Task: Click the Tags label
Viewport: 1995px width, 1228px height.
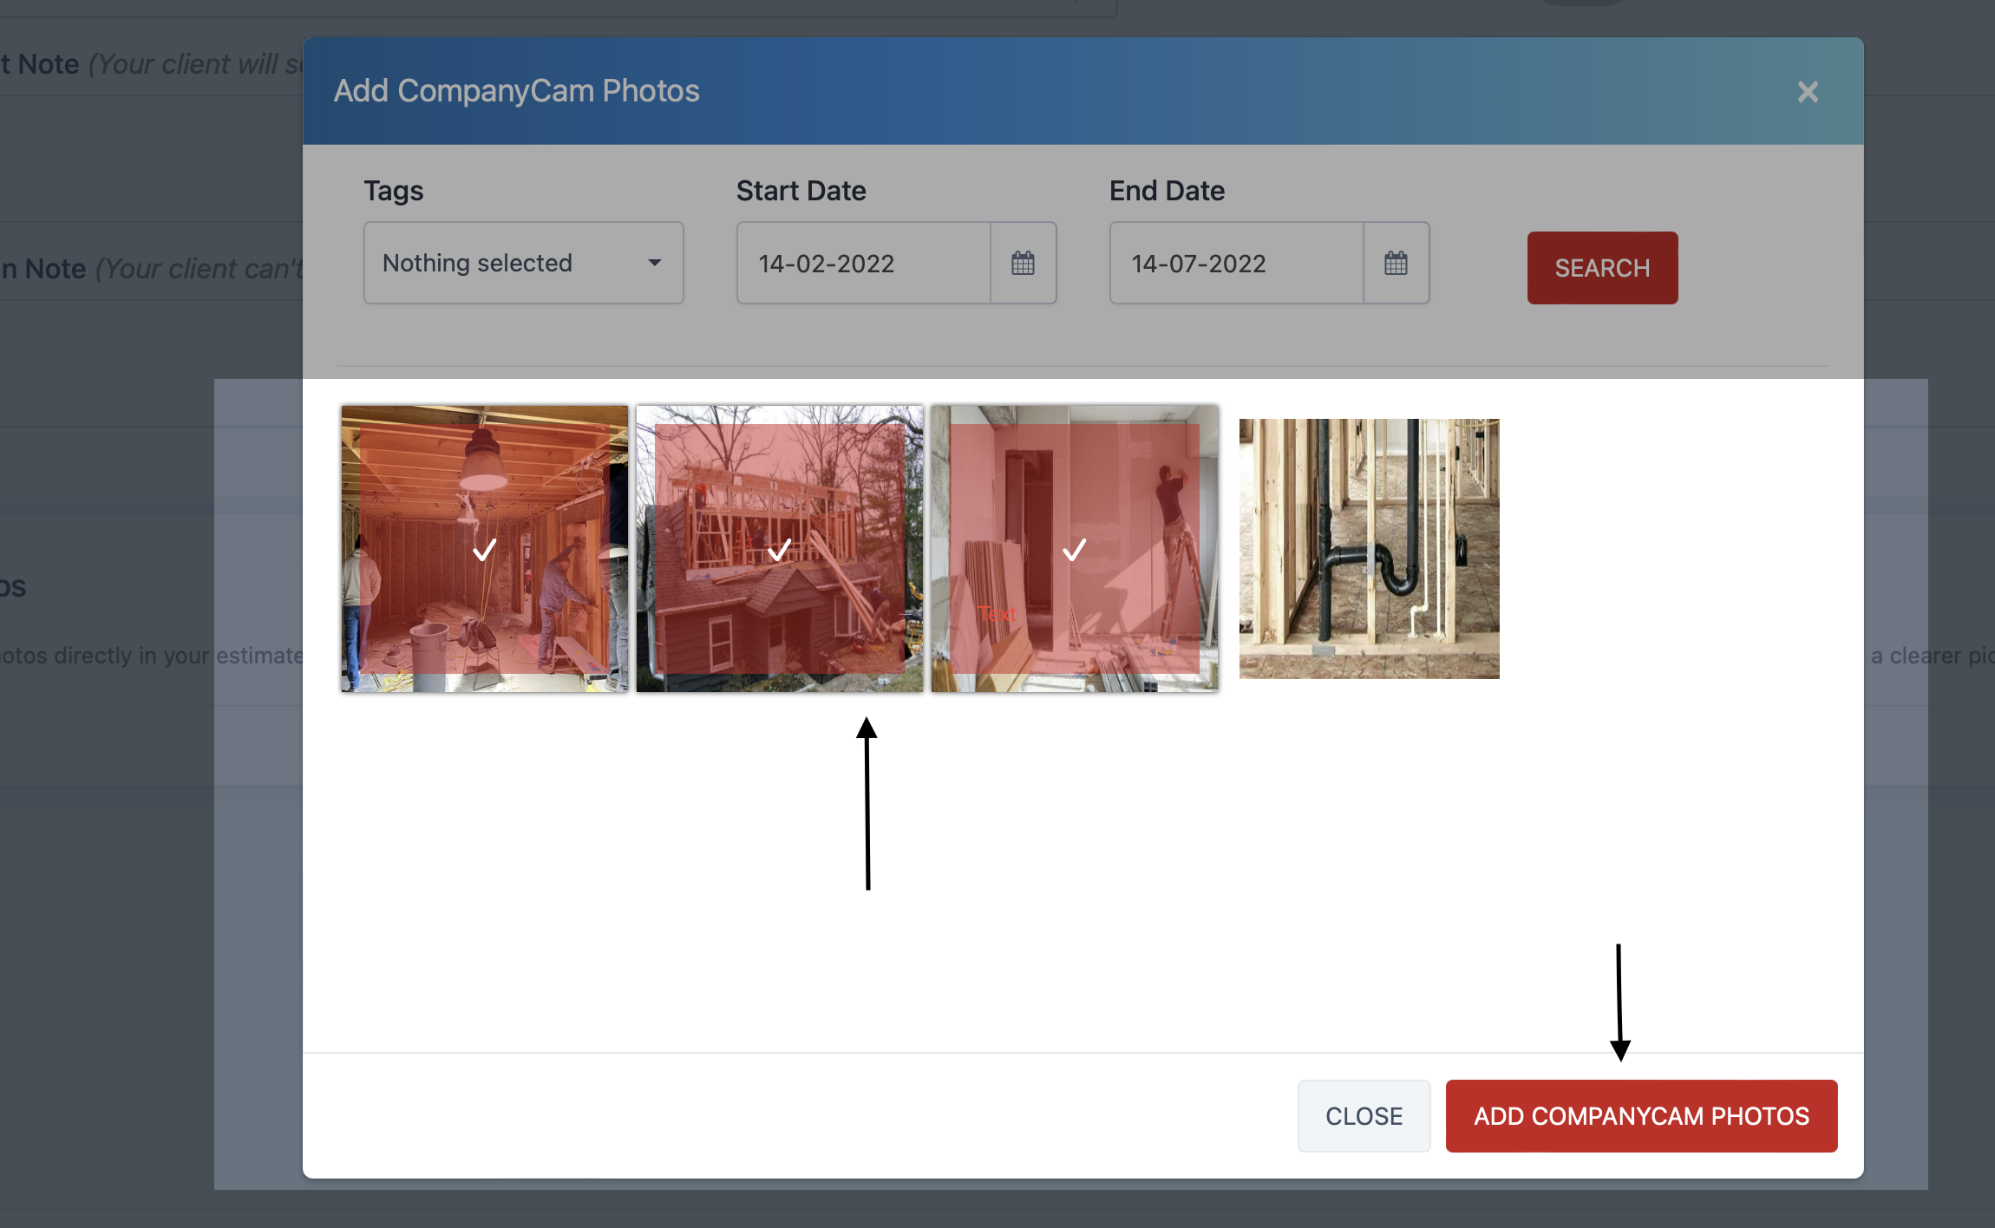Action: (393, 191)
